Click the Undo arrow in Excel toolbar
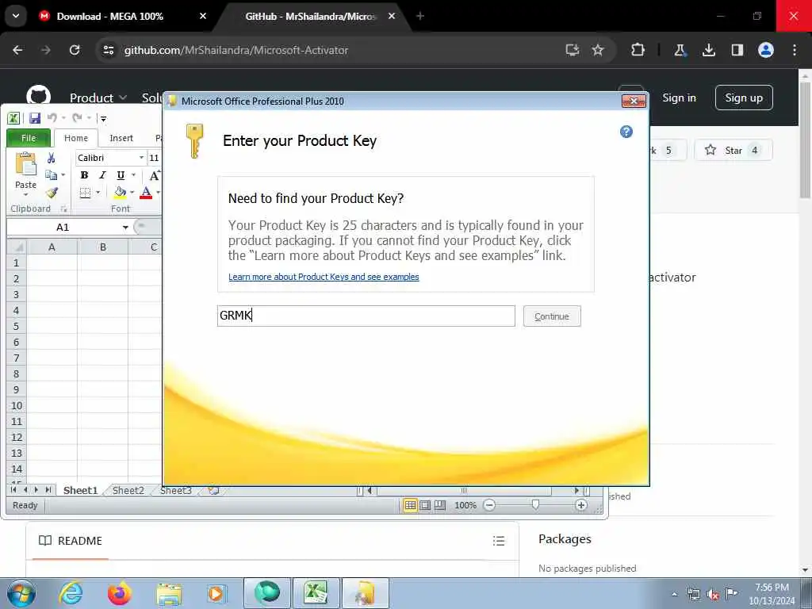The height and width of the screenshot is (609, 812). coord(52,118)
